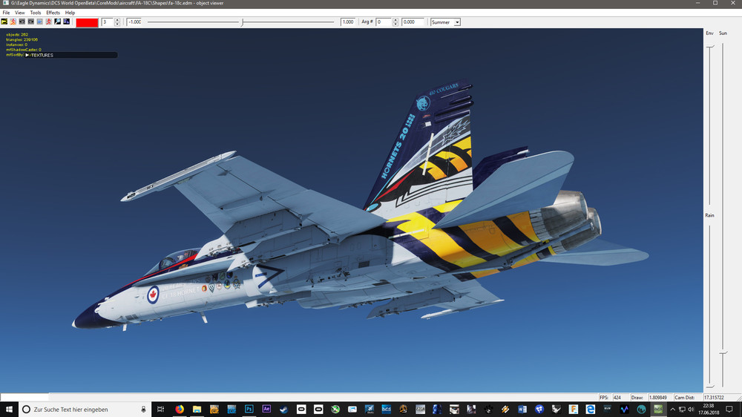Open Word from taskbar
742x417 pixels.
pos(522,410)
